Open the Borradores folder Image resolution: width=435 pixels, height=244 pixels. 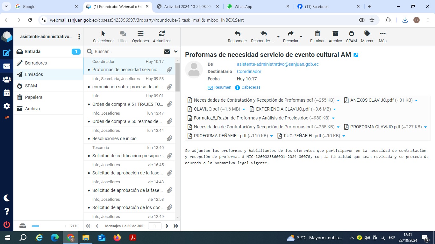tap(36, 63)
